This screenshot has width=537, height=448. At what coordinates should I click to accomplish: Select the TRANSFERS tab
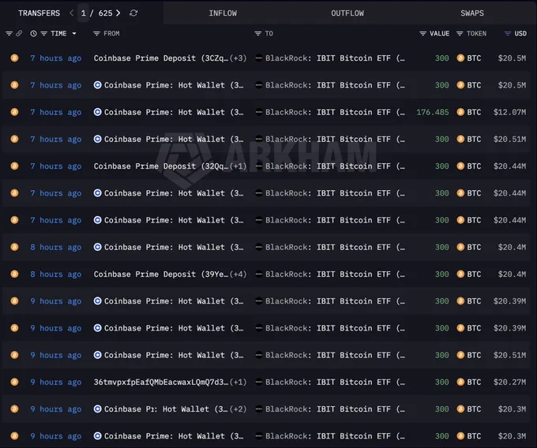39,13
